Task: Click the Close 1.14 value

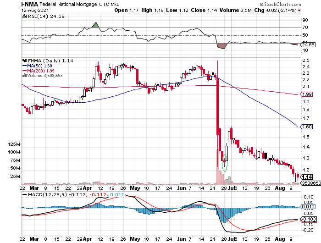Action: (204, 10)
